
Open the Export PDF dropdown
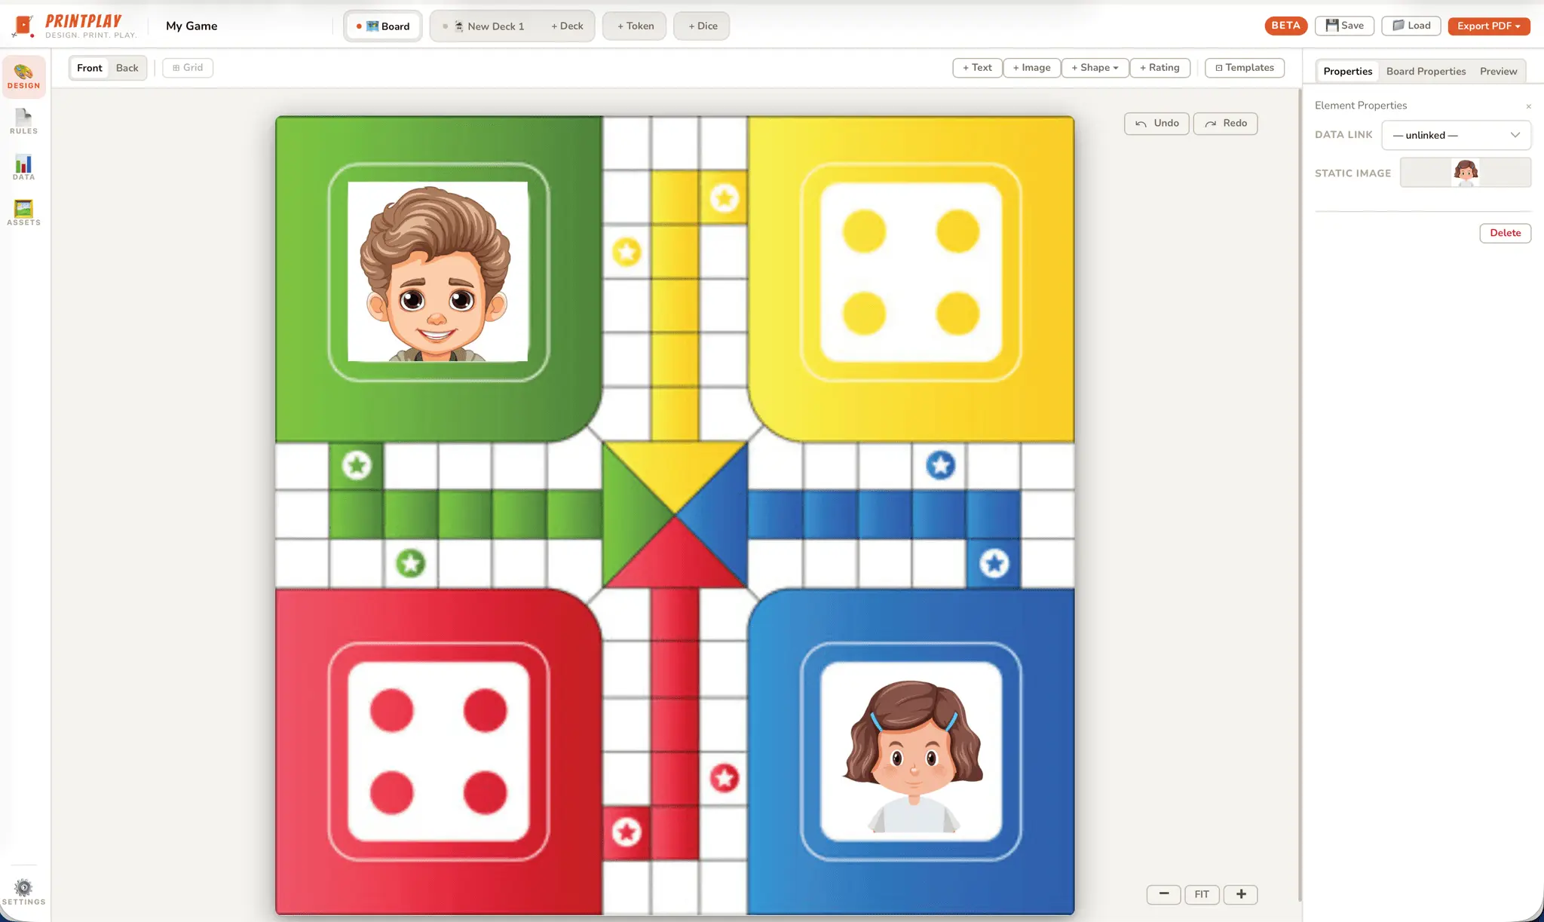pyautogui.click(x=1488, y=26)
